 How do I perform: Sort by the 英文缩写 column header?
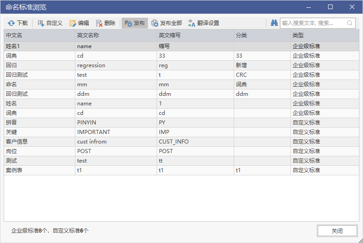pos(195,35)
